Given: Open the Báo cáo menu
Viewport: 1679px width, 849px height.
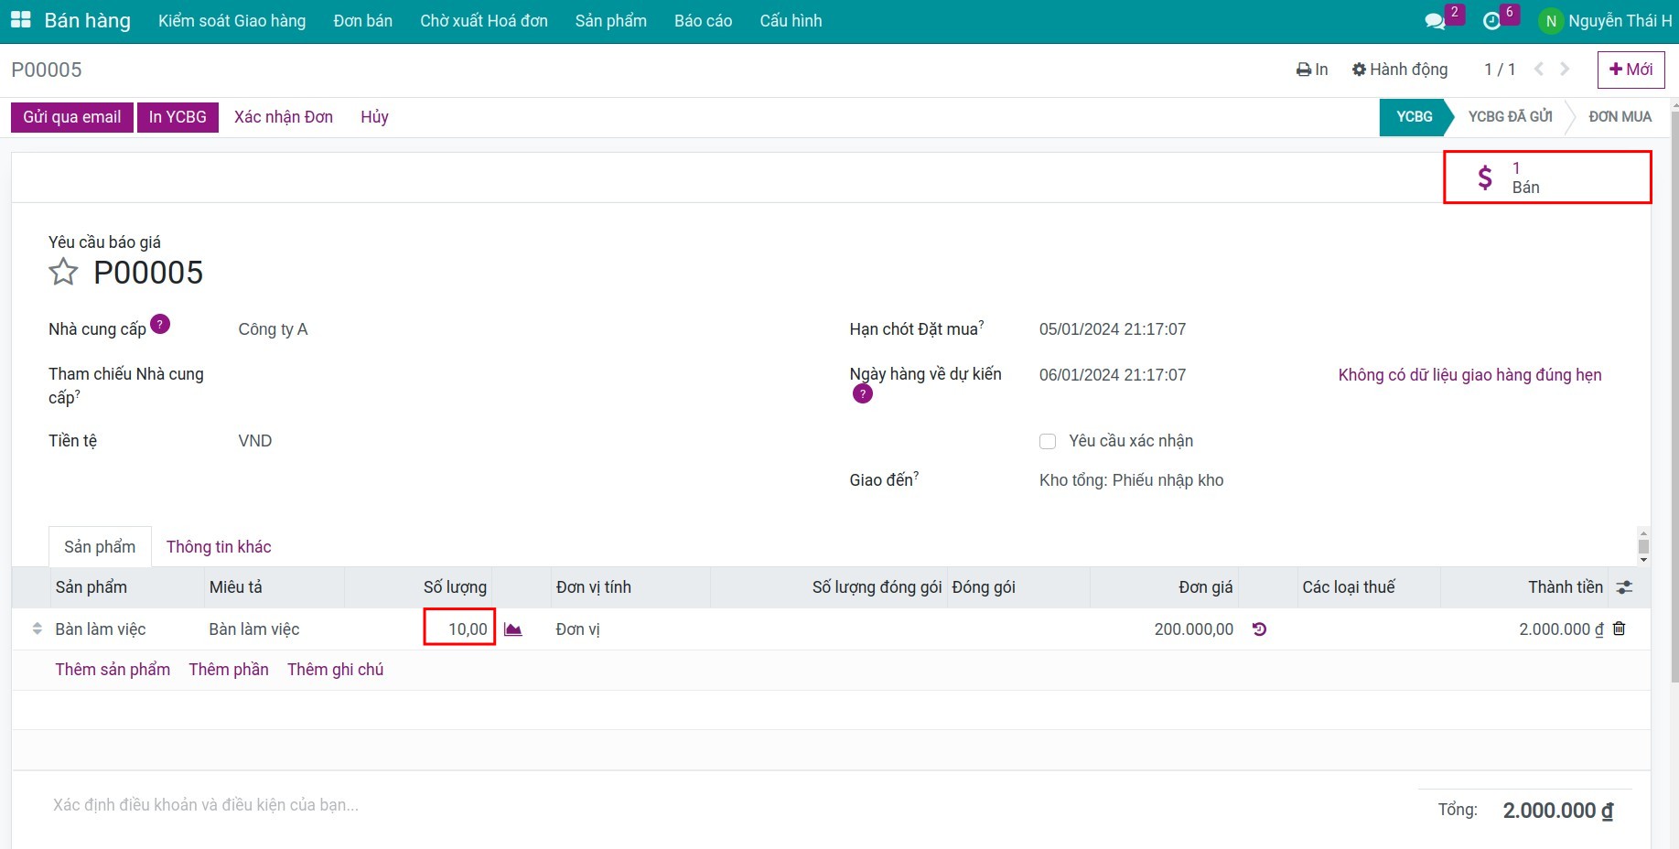Looking at the screenshot, I should click(x=703, y=21).
